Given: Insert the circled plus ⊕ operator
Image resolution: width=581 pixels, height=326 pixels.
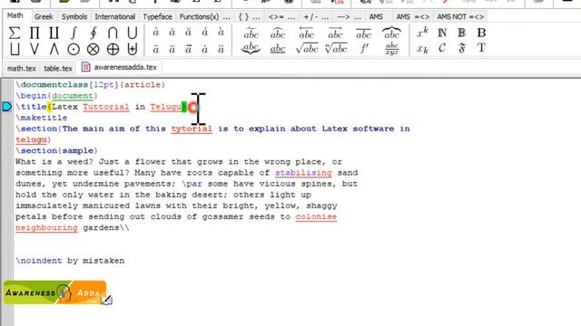Looking at the screenshot, I should point(113,49).
